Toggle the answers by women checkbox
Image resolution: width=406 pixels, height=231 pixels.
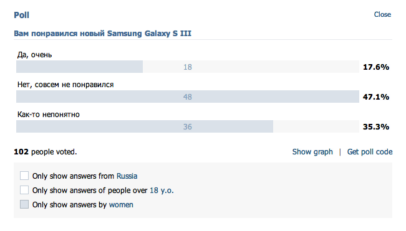[24, 204]
